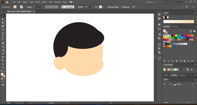This screenshot has height=105, width=197.
Task: Open Swatches panel hamburger menu
Action: click(x=195, y=27)
